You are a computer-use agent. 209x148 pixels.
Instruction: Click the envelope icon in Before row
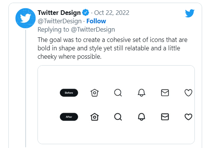click(165, 93)
